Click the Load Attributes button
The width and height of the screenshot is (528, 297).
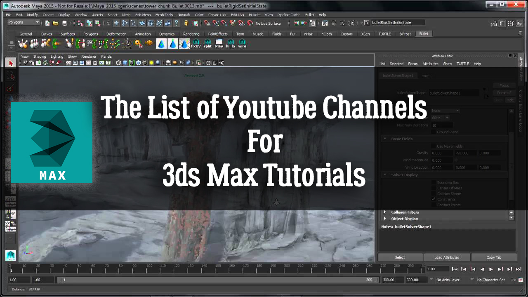coord(447,257)
